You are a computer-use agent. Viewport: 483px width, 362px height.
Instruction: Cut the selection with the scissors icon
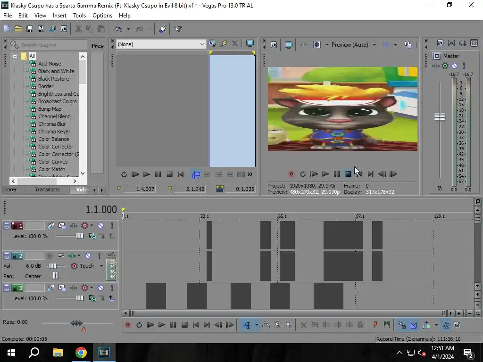[x=78, y=29]
